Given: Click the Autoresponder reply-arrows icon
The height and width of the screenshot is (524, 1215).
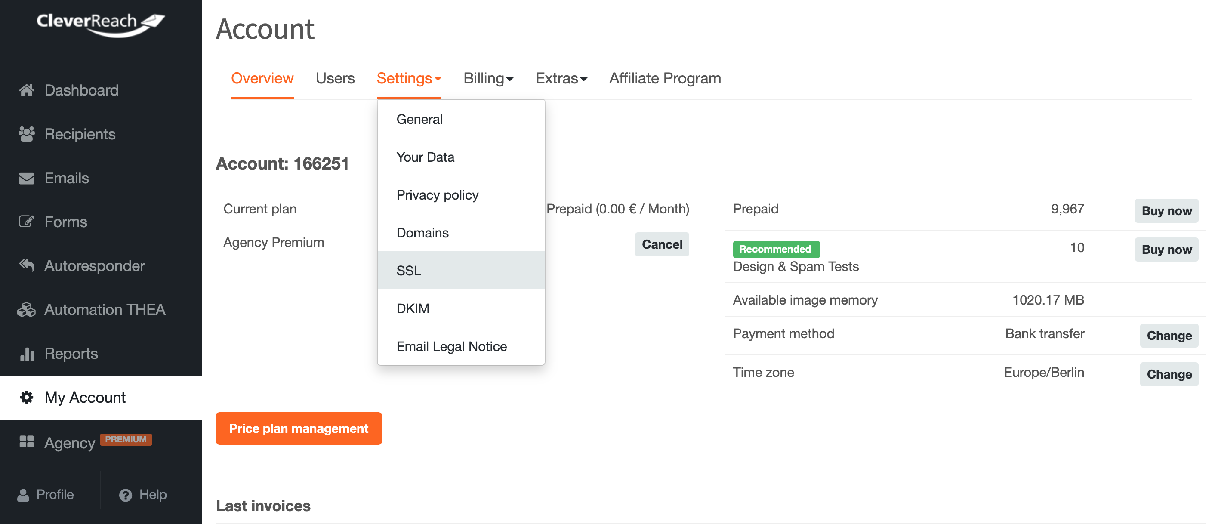Looking at the screenshot, I should pos(26,265).
